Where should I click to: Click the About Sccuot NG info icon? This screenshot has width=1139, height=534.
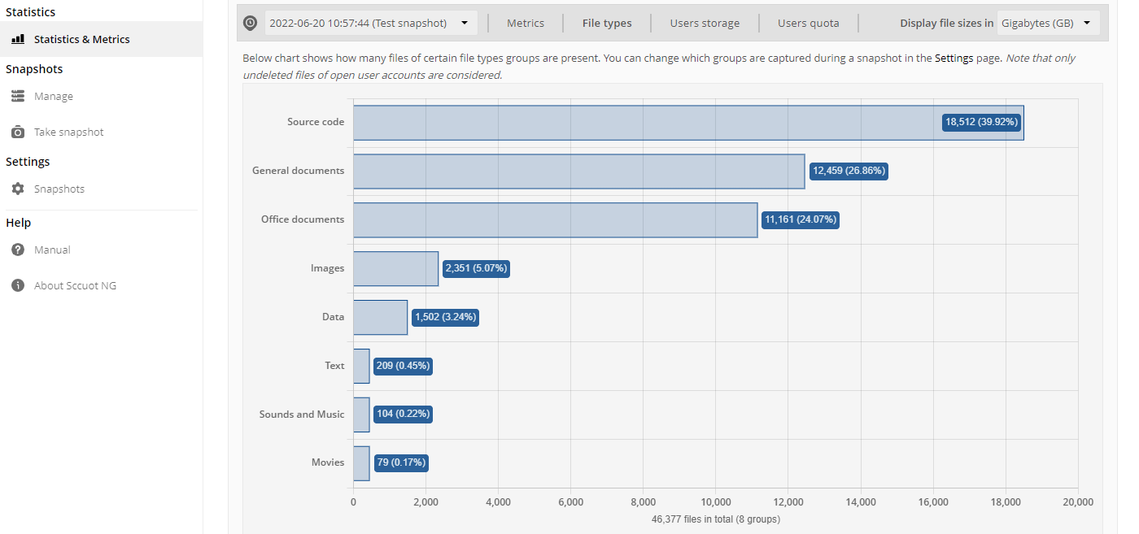point(18,285)
